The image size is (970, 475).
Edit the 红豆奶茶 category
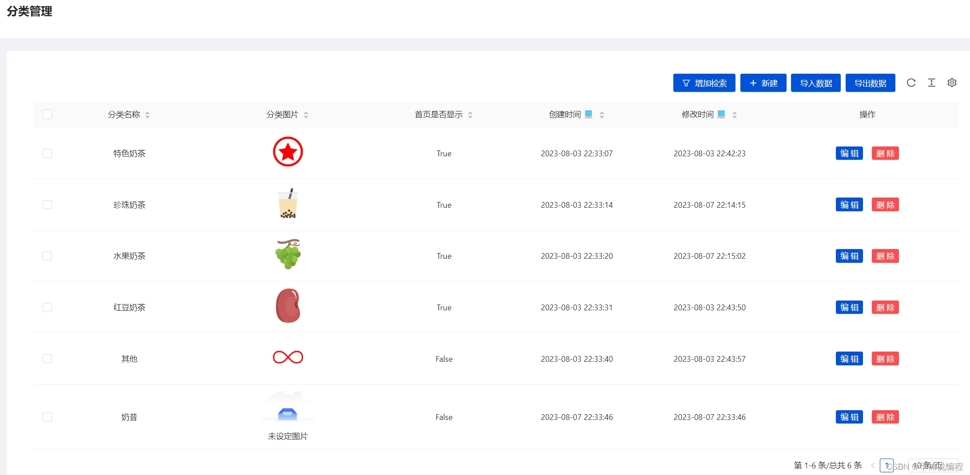[x=849, y=307]
